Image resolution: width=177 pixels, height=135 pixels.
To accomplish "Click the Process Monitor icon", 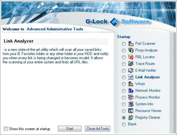I will point(131,97).
